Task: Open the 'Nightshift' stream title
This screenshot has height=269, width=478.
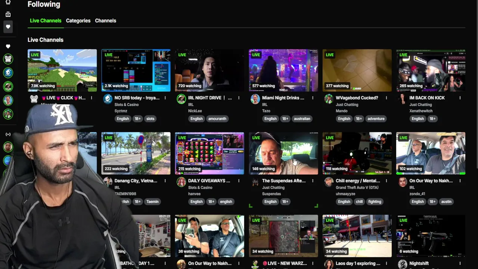Action: pyautogui.click(x=419, y=263)
